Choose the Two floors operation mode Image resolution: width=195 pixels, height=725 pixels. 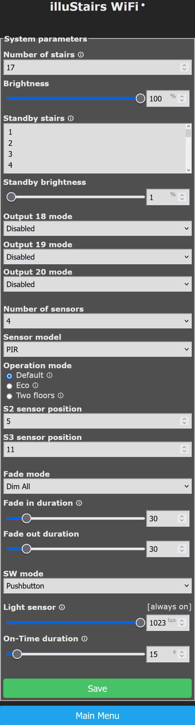point(9,396)
